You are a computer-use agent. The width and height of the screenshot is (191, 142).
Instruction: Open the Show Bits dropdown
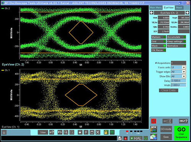[184, 76]
